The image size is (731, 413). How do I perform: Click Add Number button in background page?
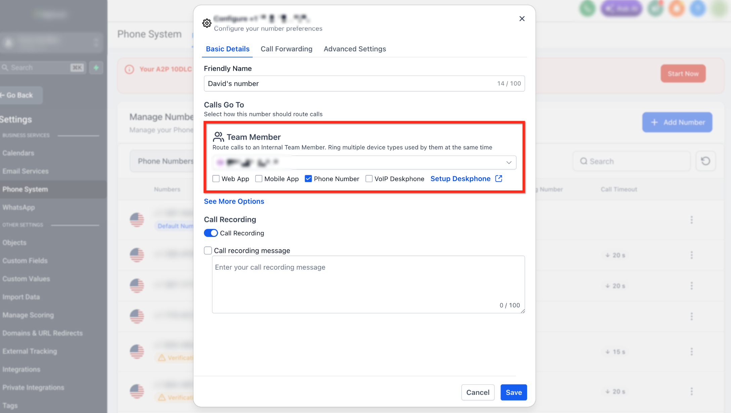coord(677,122)
